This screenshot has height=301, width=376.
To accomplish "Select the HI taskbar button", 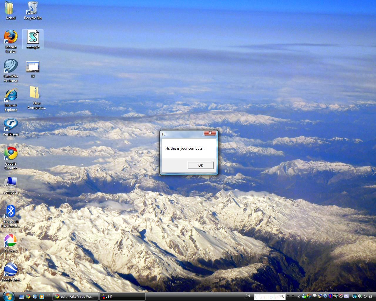I will (x=122, y=297).
